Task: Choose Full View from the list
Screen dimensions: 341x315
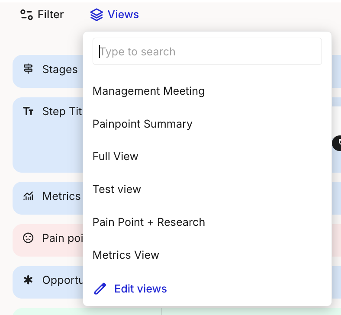Action: tap(116, 156)
